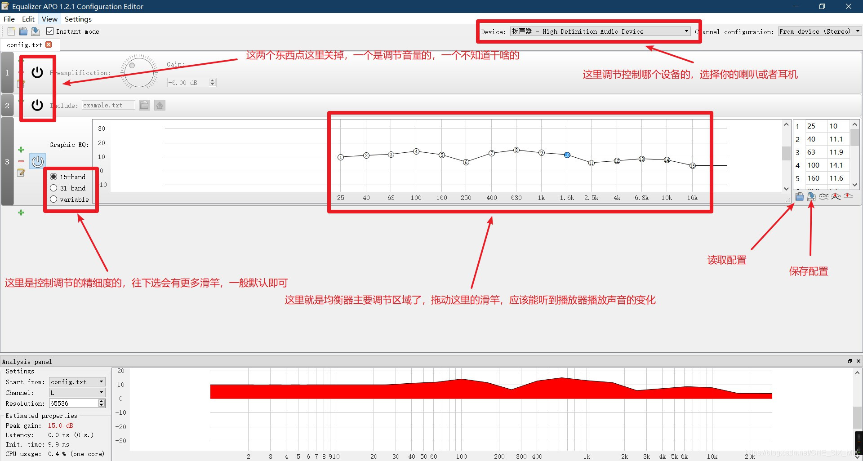
Task: Toggle the Graphic EQ power button
Action: [38, 161]
